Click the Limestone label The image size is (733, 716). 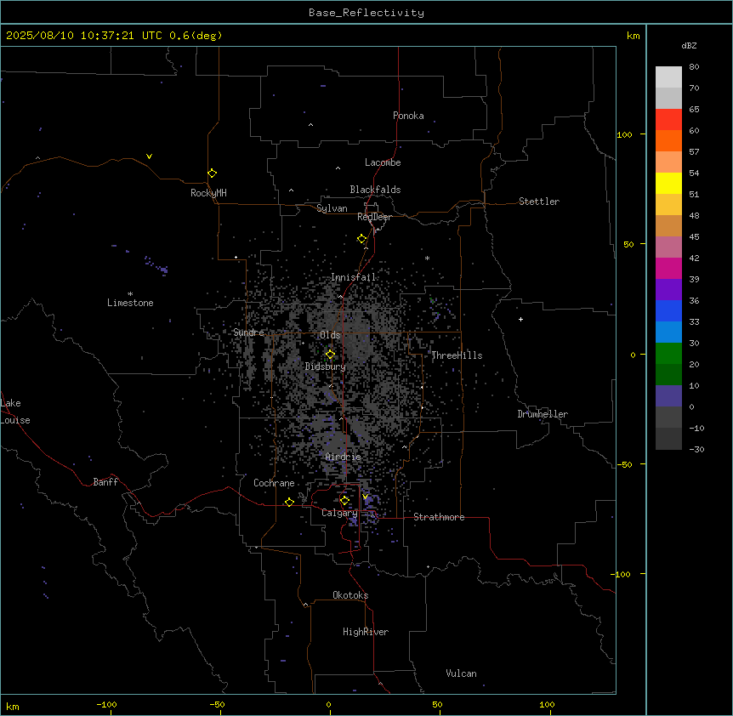130,303
